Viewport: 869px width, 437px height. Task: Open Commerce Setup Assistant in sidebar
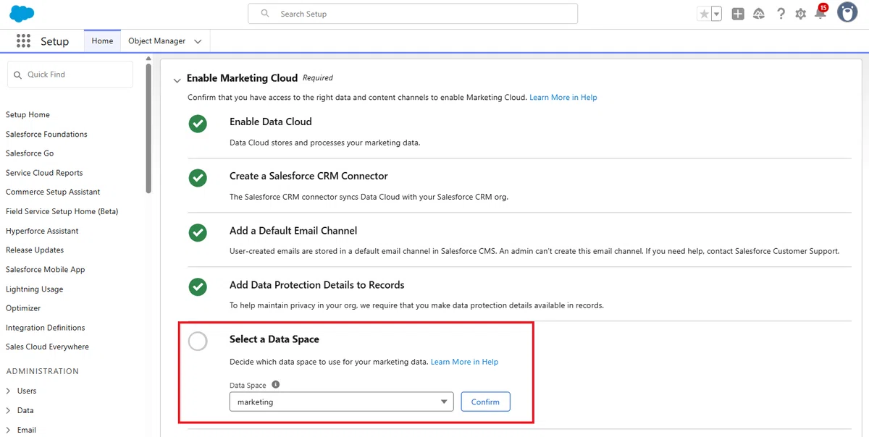click(53, 192)
